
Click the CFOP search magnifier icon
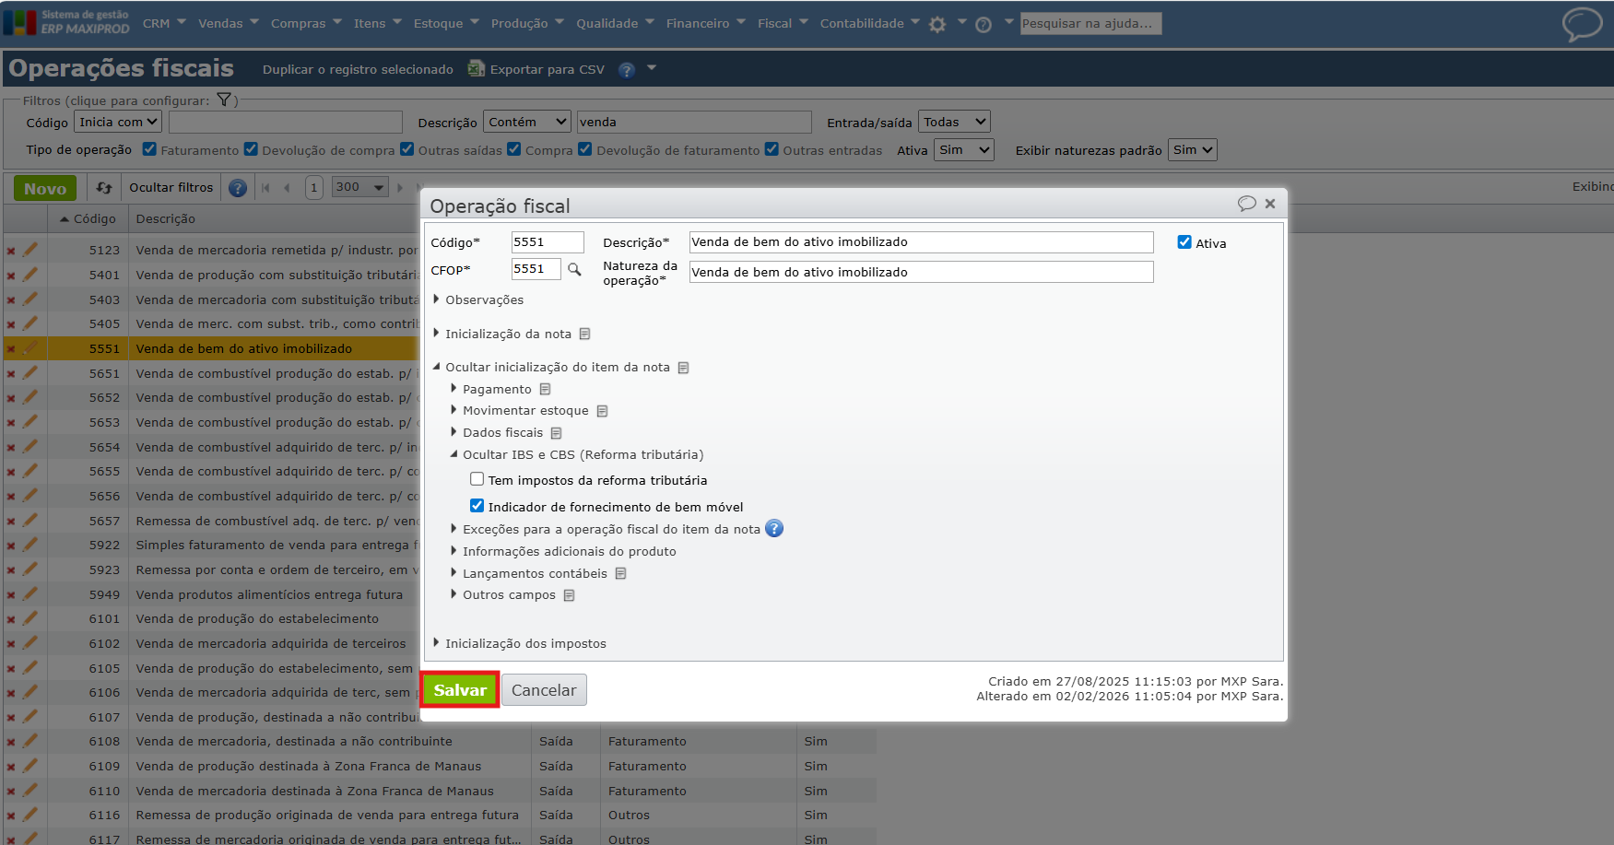pyautogui.click(x=574, y=269)
